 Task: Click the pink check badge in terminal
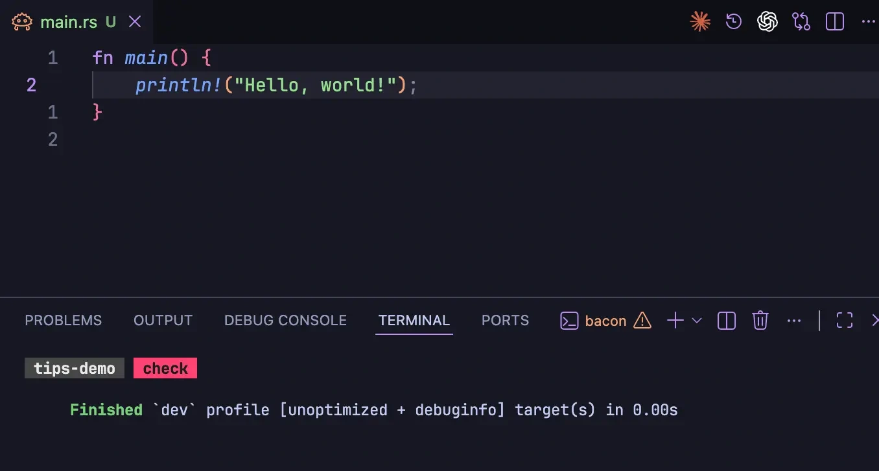pos(165,369)
